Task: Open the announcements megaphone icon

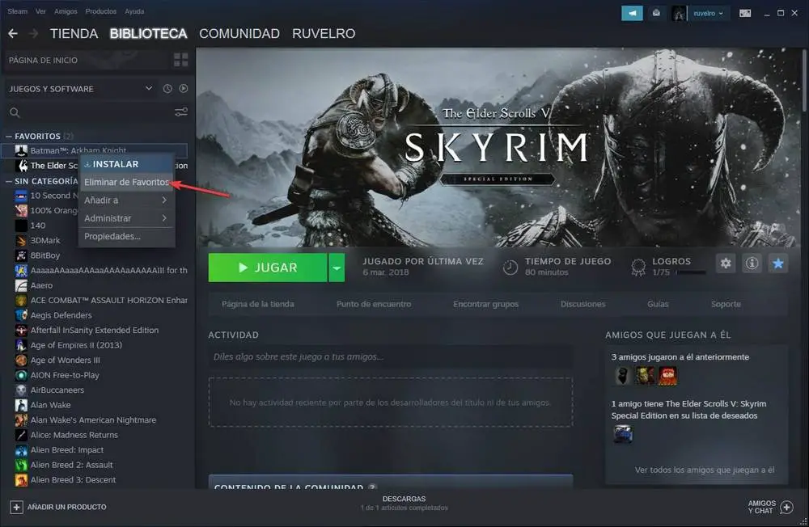Action: pos(632,14)
